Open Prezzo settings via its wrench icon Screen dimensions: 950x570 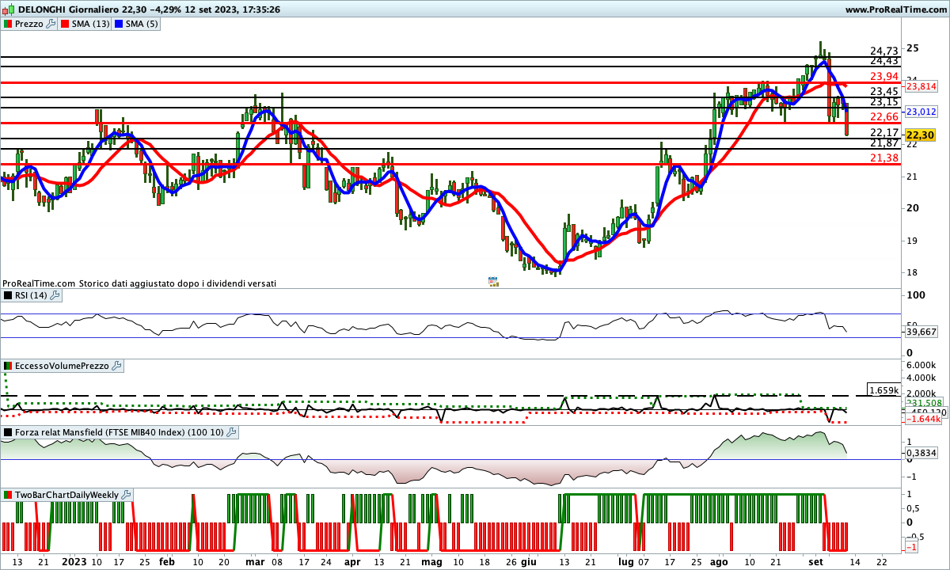click(51, 24)
